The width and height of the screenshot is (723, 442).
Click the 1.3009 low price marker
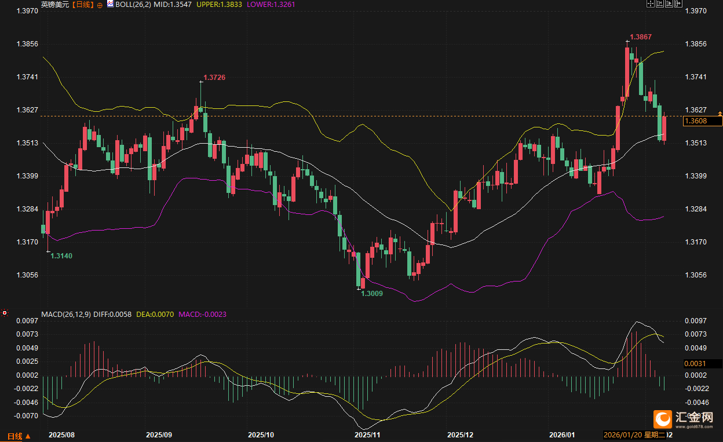click(x=372, y=294)
